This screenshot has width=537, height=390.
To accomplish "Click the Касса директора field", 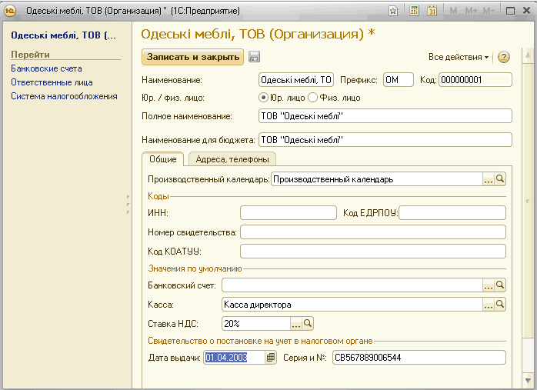I will 352,304.
